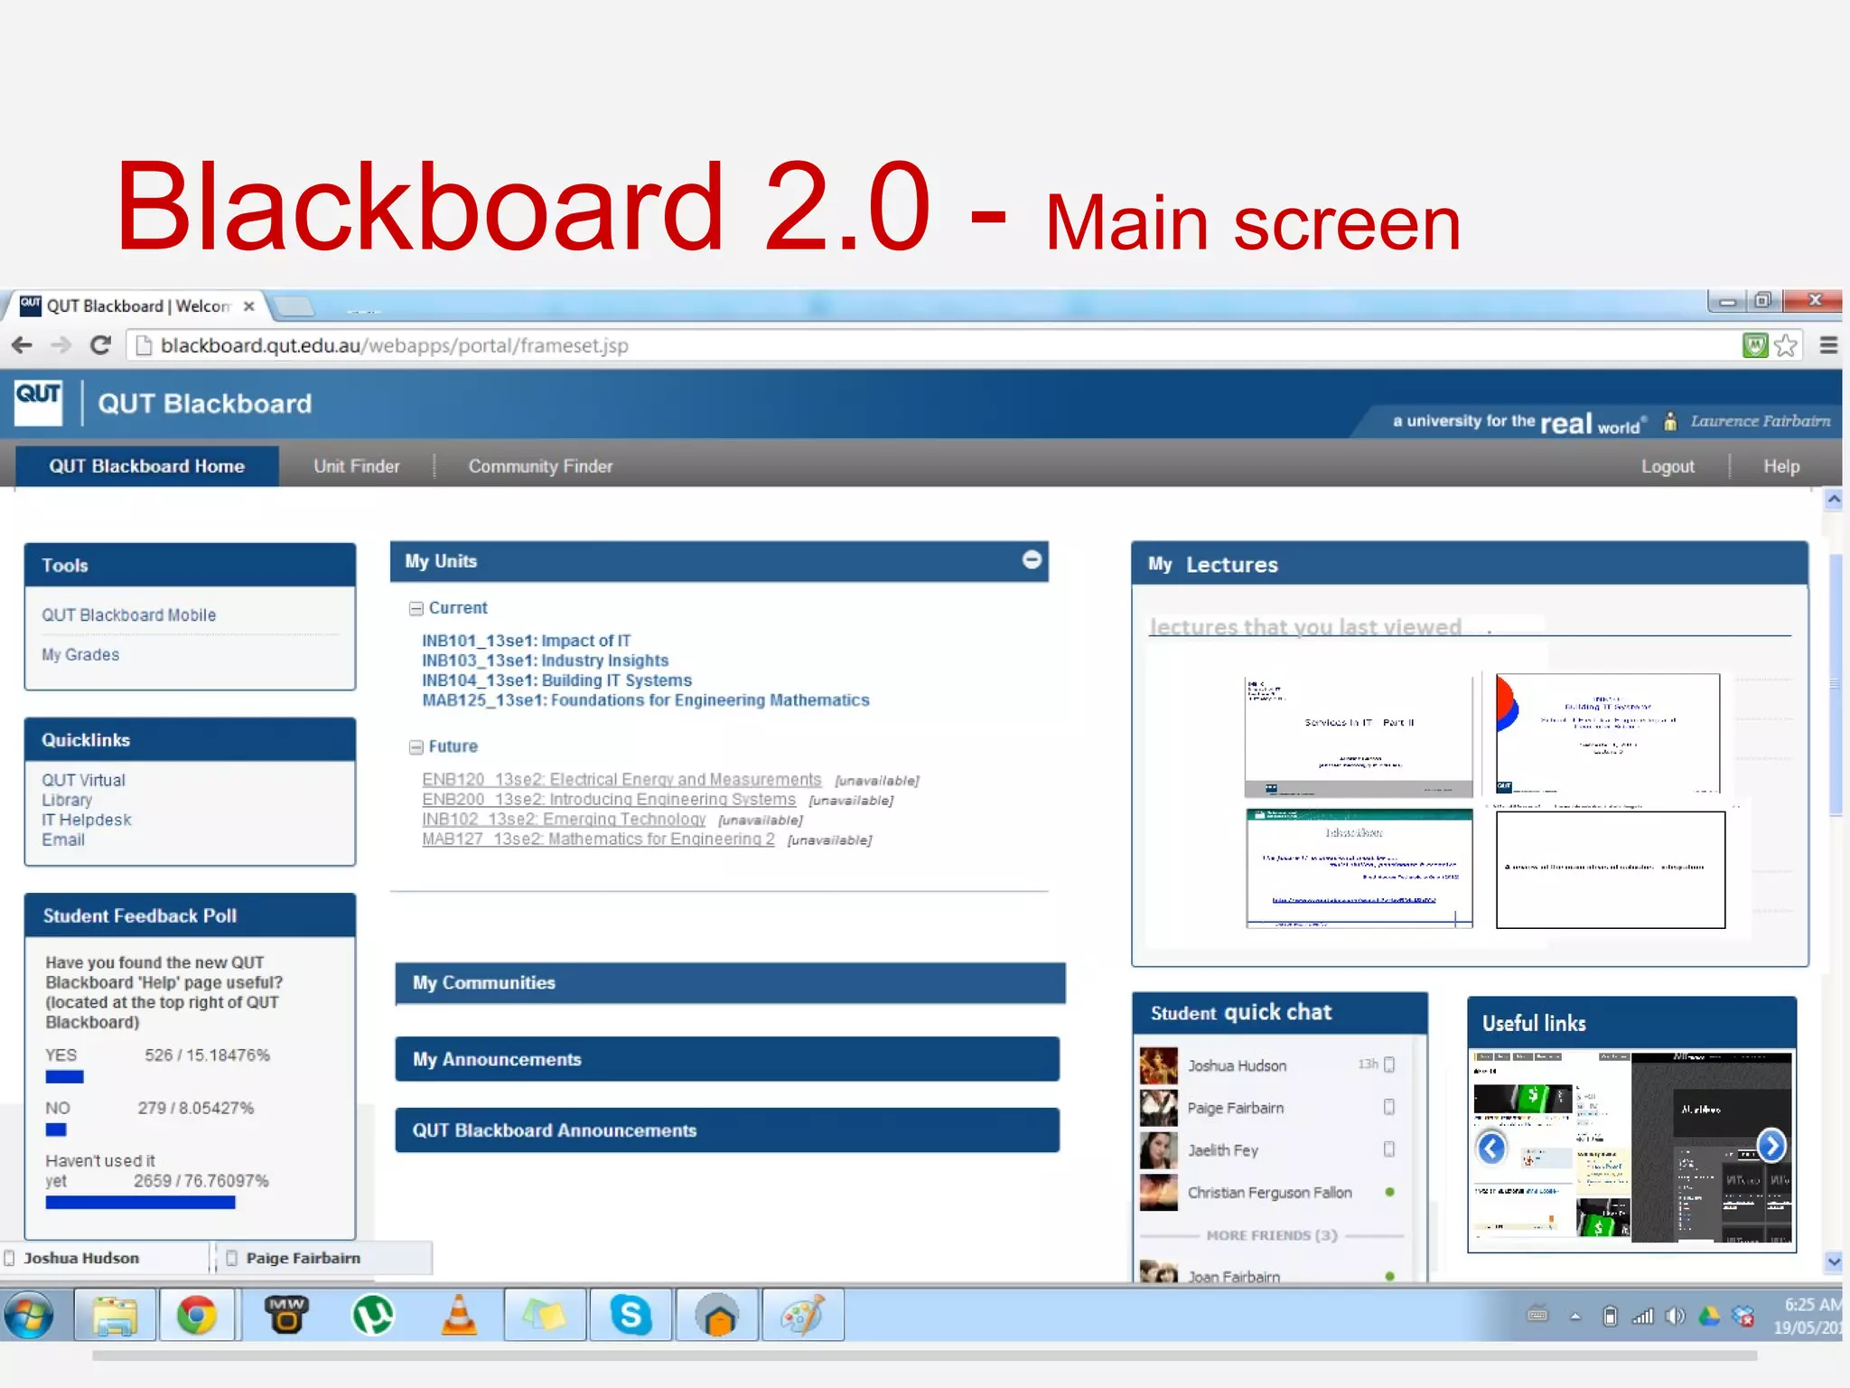Open the Unit Finder tab
Image resolution: width=1850 pixels, height=1388 pixels.
[356, 466]
